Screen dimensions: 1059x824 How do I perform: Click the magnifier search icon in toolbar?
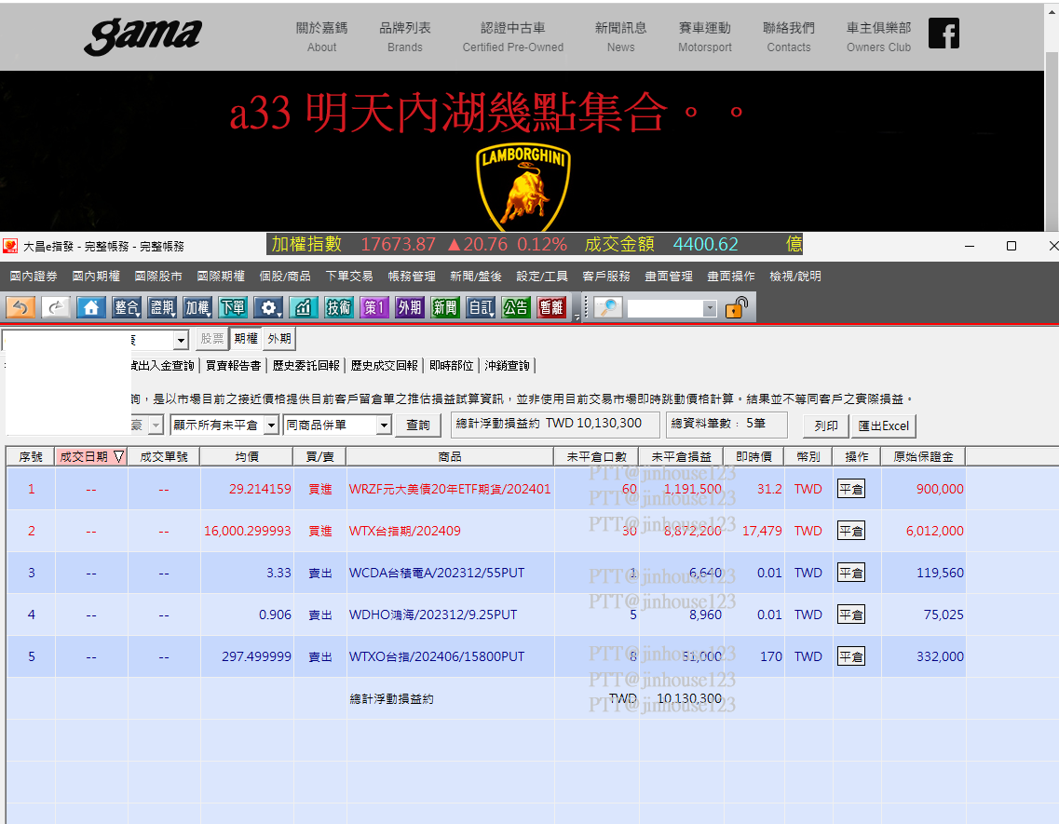click(x=608, y=308)
